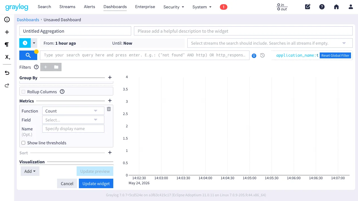Click the lightbulb query help icon
Screen dimensions: 358x201
click(254, 56)
